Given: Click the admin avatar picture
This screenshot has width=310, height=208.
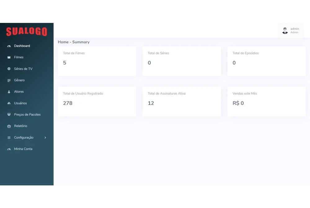Looking at the screenshot, I should [285, 31].
